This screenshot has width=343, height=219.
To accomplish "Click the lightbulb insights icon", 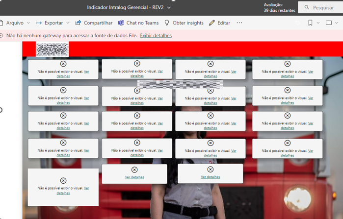I will pyautogui.click(x=167, y=23).
